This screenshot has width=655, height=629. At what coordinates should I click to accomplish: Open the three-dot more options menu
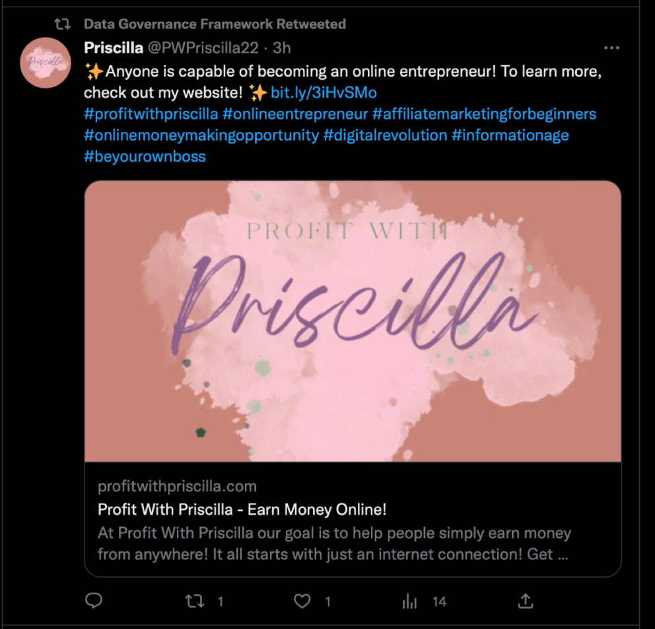click(x=611, y=48)
